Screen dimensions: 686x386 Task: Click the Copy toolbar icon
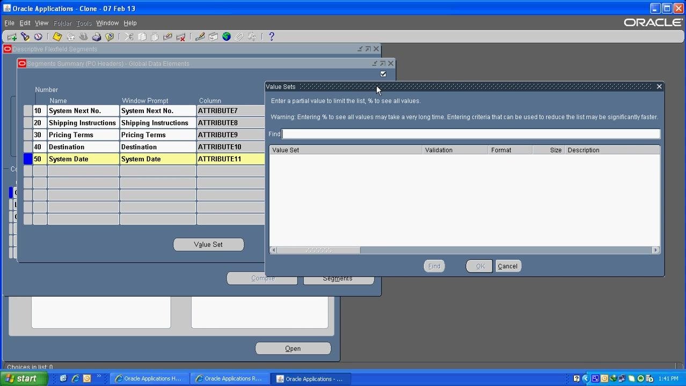142,36
